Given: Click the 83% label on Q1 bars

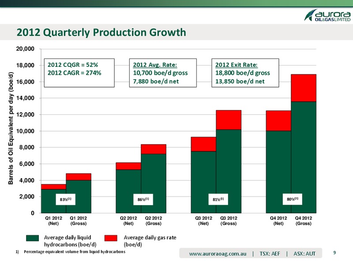Looking at the screenshot, I should coord(65,199).
